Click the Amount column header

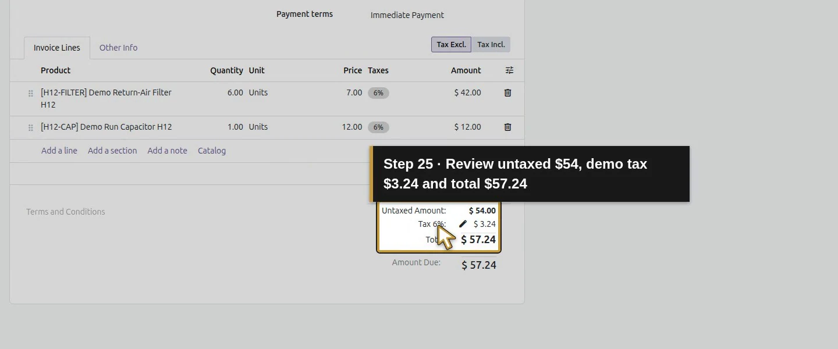point(466,70)
